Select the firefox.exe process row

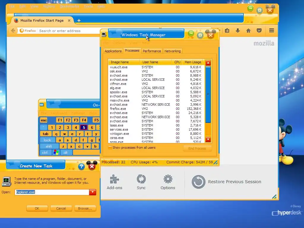coord(156,109)
